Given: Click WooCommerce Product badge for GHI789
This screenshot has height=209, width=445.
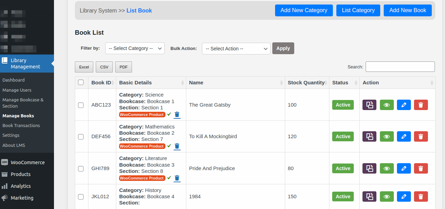Looking at the screenshot, I should [142, 178].
